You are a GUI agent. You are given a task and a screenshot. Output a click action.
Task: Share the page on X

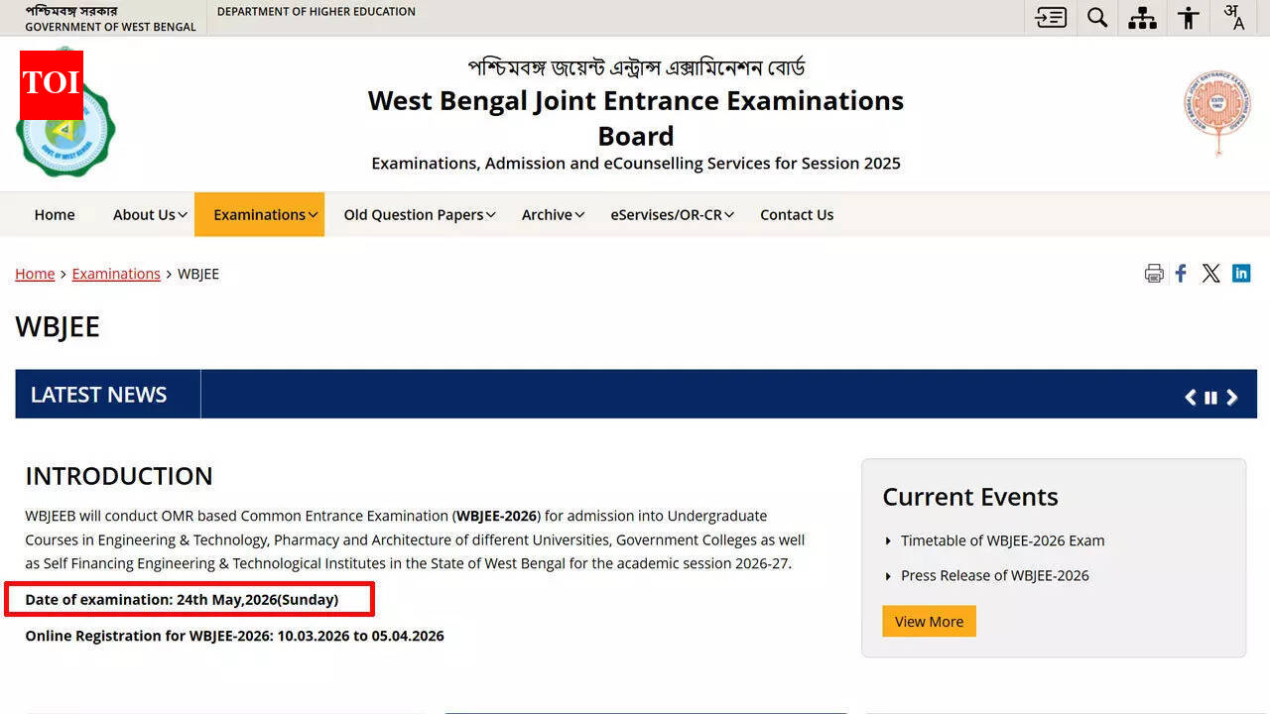tap(1210, 273)
